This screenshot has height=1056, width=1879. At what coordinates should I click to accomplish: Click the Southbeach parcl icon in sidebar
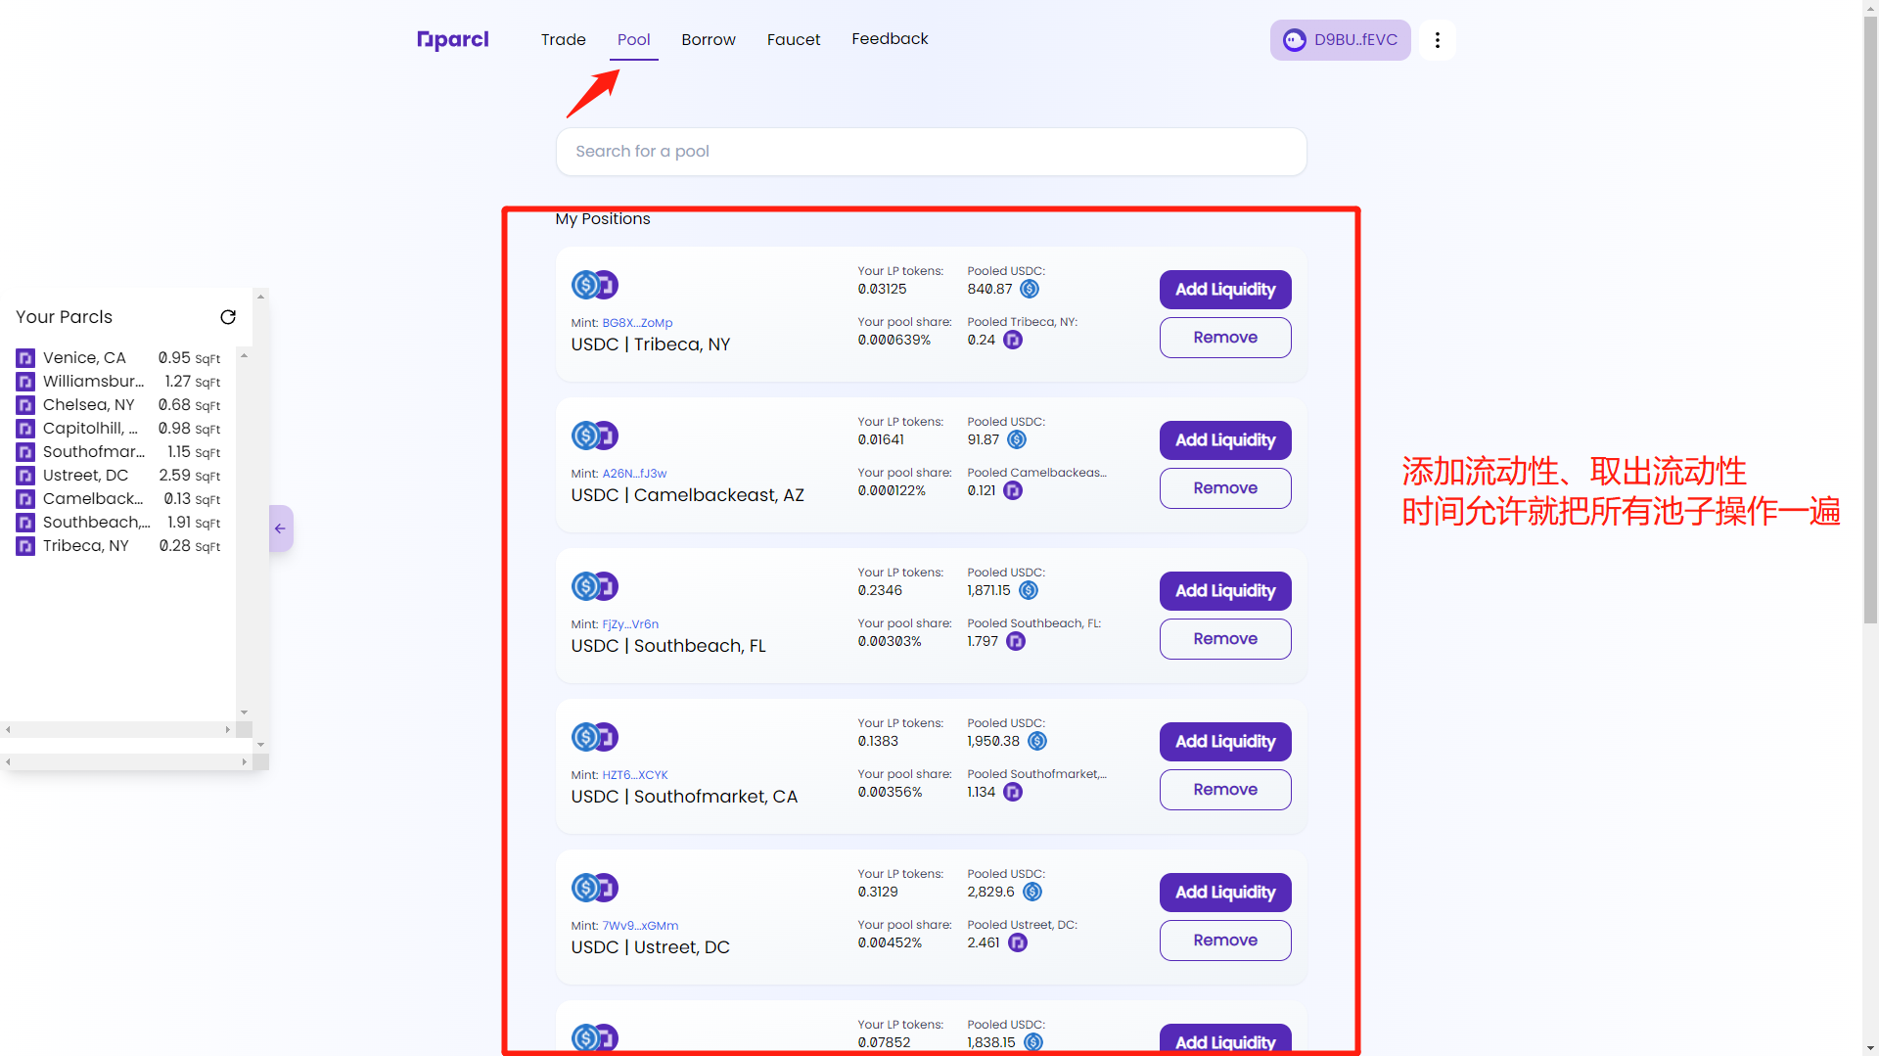[25, 523]
